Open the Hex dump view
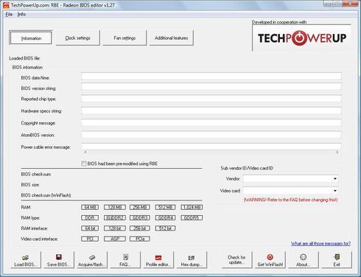Screen dimensions: 361x277 [192, 260]
